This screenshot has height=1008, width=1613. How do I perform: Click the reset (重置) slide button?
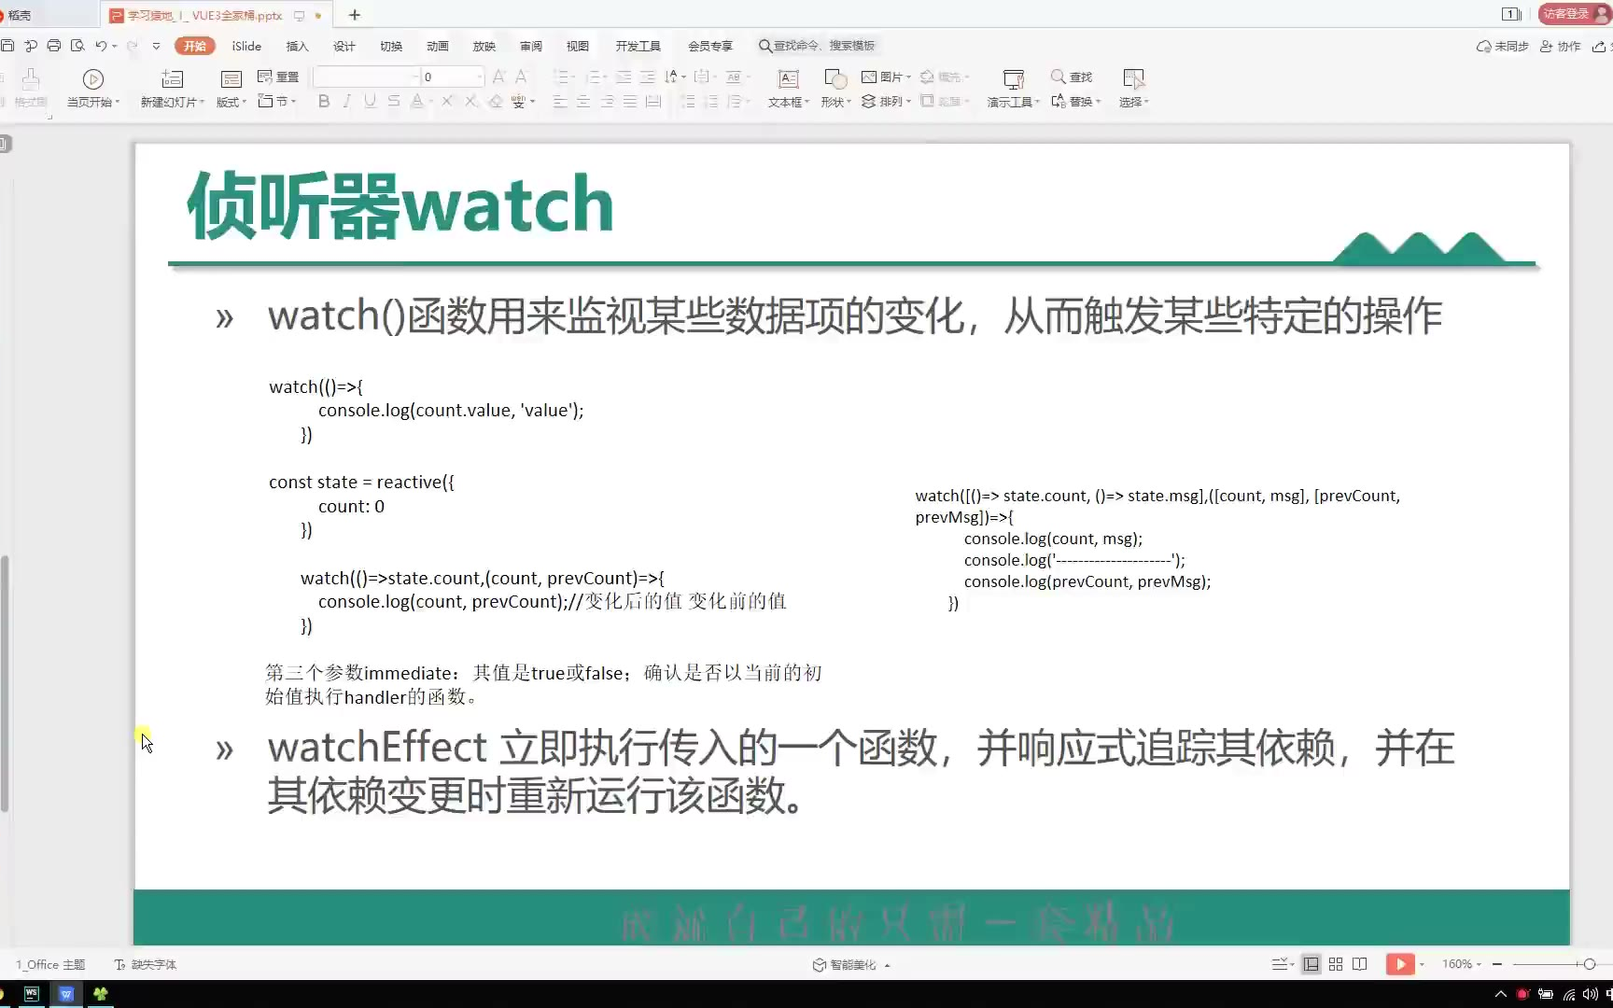(278, 77)
